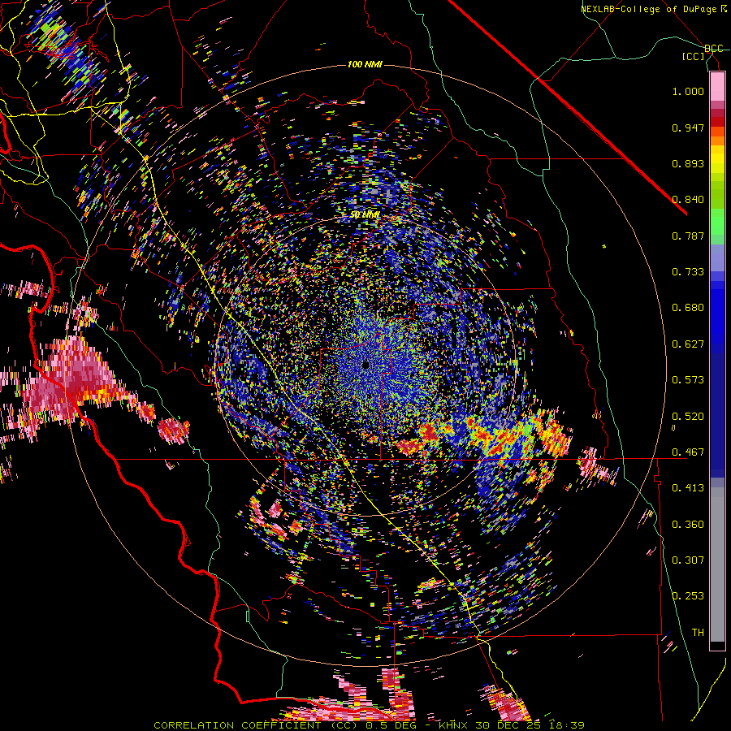Viewport: 731px width, 731px height.
Task: Click the TH threshold label on legend
Action: click(698, 632)
